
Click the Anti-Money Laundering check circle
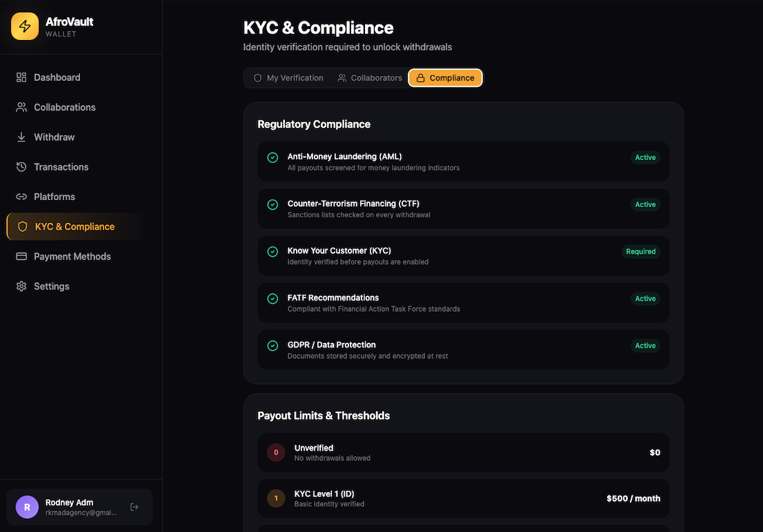(272, 157)
